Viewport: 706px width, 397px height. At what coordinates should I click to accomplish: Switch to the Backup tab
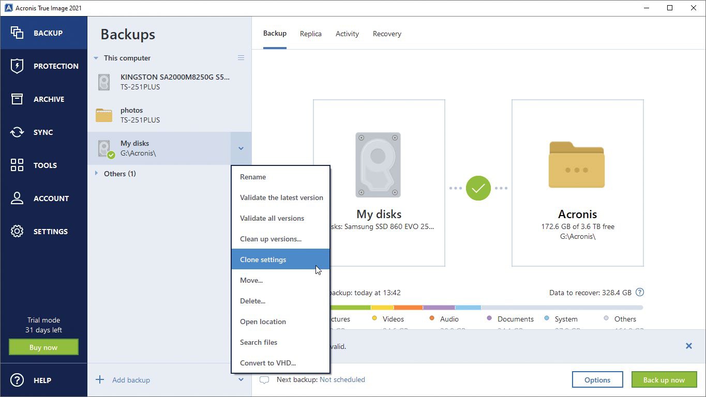[275, 33]
